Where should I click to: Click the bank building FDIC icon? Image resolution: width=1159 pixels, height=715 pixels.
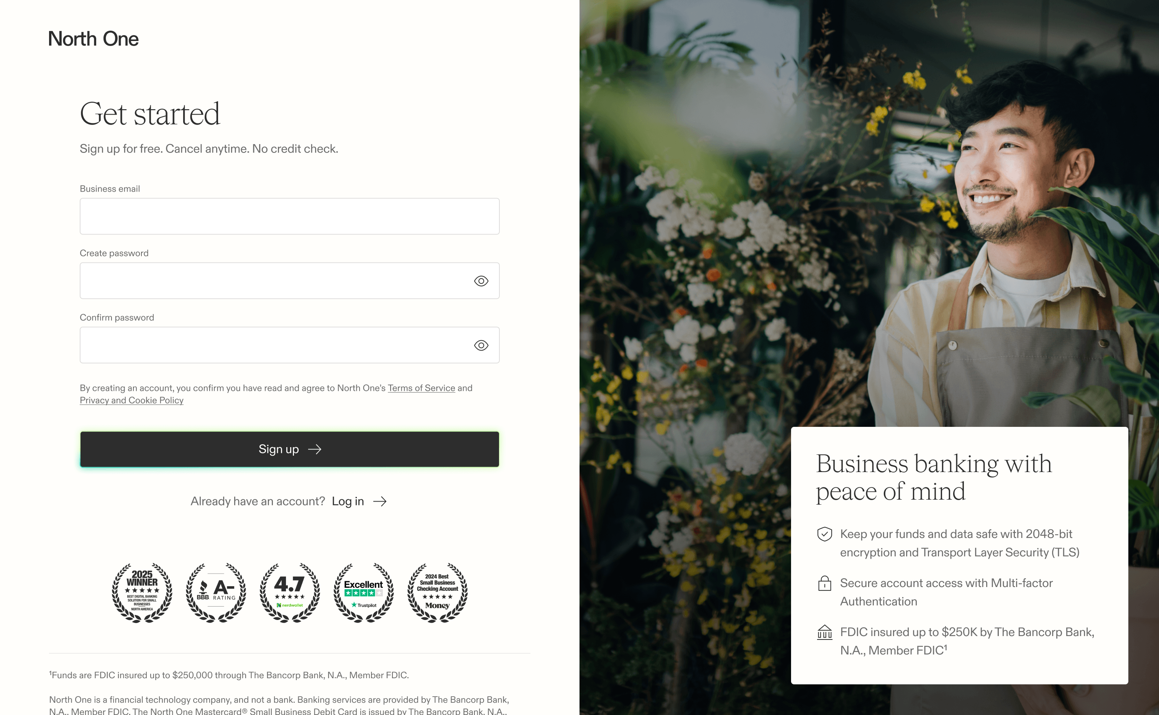click(x=825, y=632)
